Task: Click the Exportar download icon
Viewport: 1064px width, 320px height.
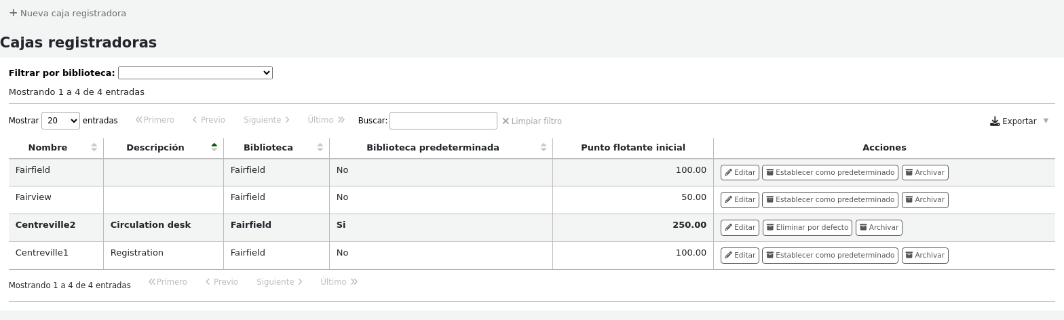Action: coord(995,121)
